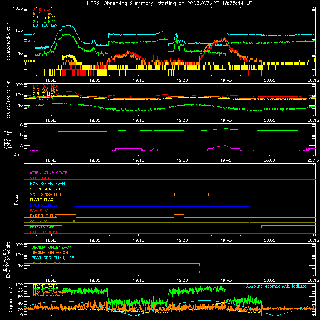This screenshot has width=320, height=320.
Task: Click the yellow 0.8-7 MeV legend label
Action: (44, 94)
